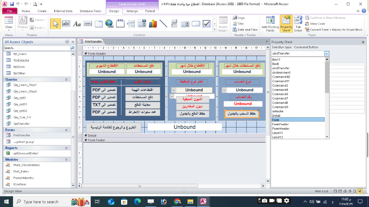The image size is (369, 207).
Task: Open the Tab Order dialog
Action: [298, 24]
